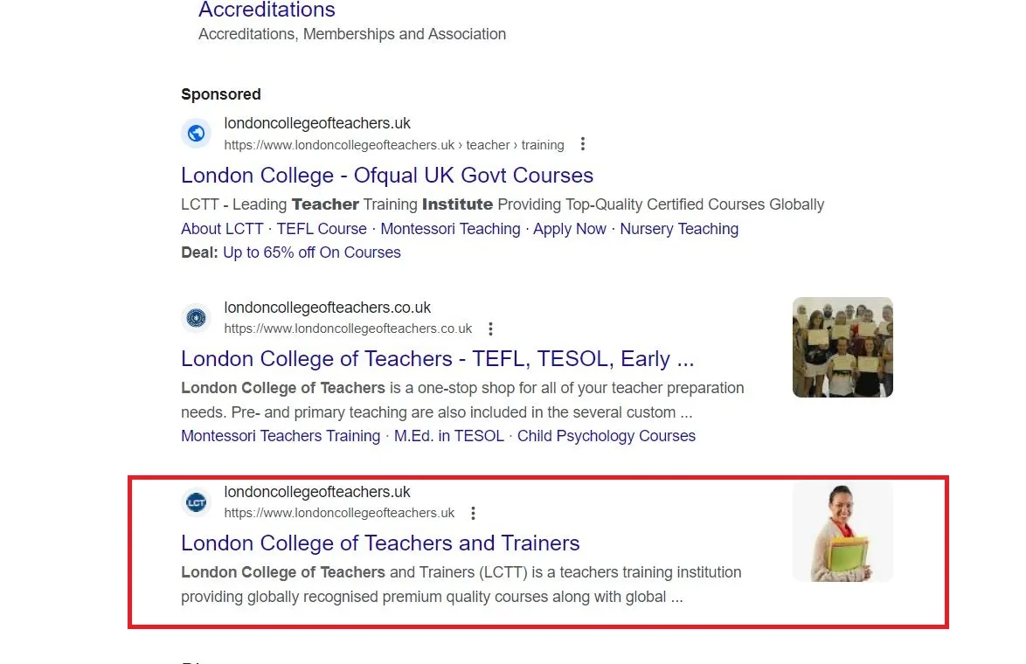This screenshot has width=1026, height=664.
Task: Click the Apply Now sitelink
Action: [569, 229]
